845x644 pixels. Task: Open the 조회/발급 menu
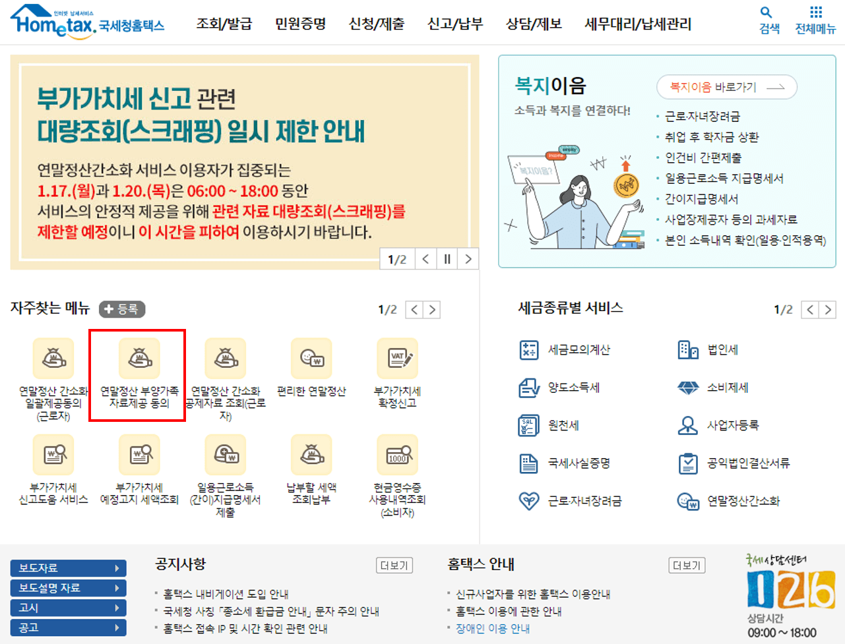click(224, 24)
